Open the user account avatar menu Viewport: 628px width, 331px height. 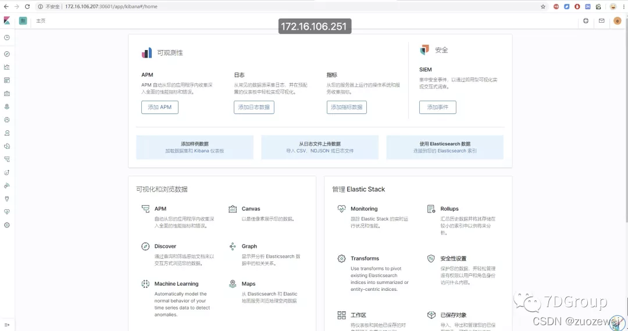pos(617,21)
